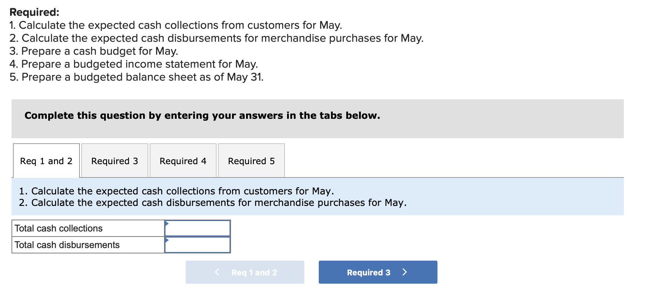
Task: Click the left chevron beside Req 1 and 2
Action: 217,272
